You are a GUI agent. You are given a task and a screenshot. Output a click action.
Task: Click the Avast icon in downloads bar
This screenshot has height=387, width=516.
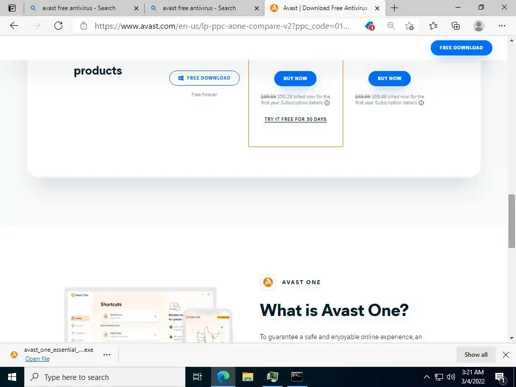pos(14,354)
